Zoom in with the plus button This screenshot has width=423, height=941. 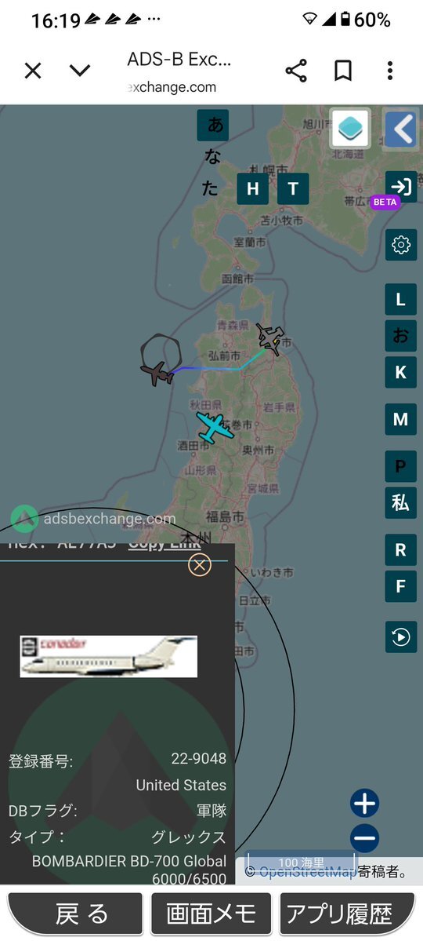click(365, 804)
